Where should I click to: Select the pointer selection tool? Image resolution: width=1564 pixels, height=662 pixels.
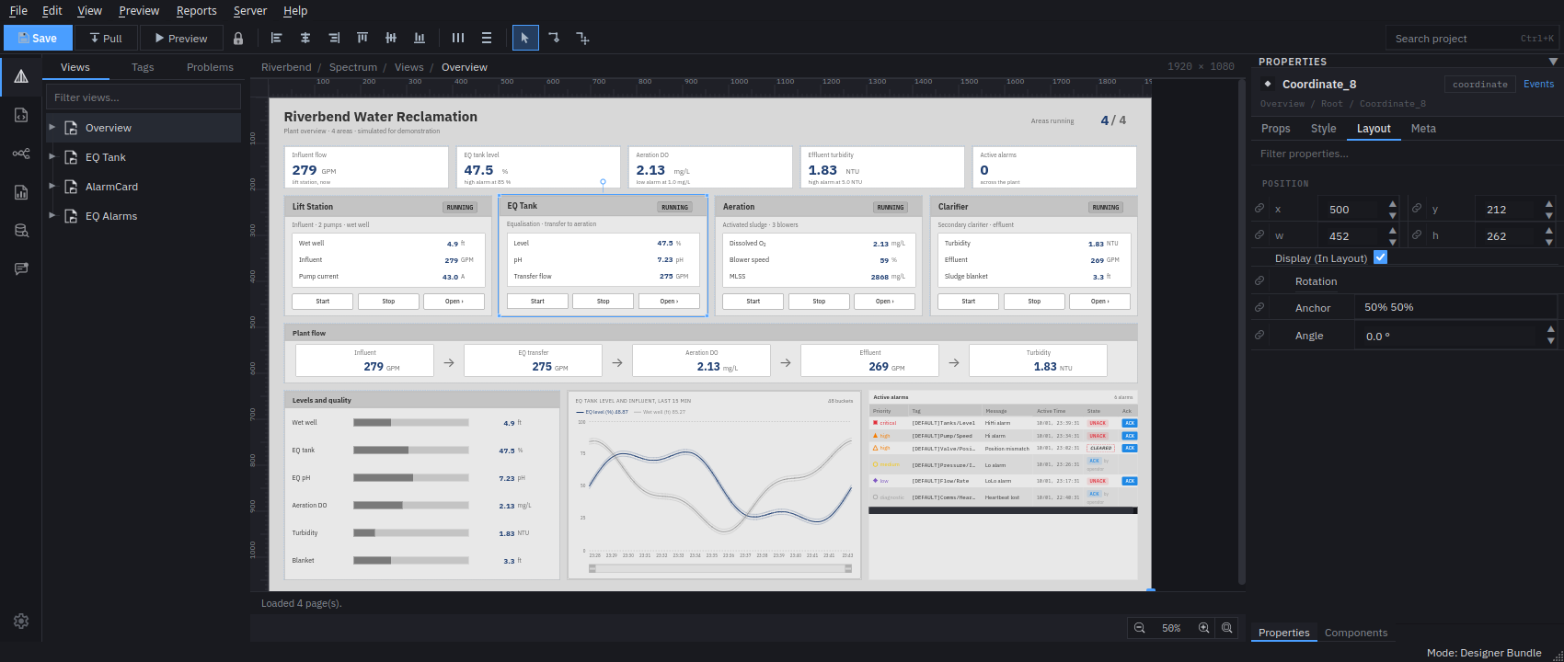(525, 39)
